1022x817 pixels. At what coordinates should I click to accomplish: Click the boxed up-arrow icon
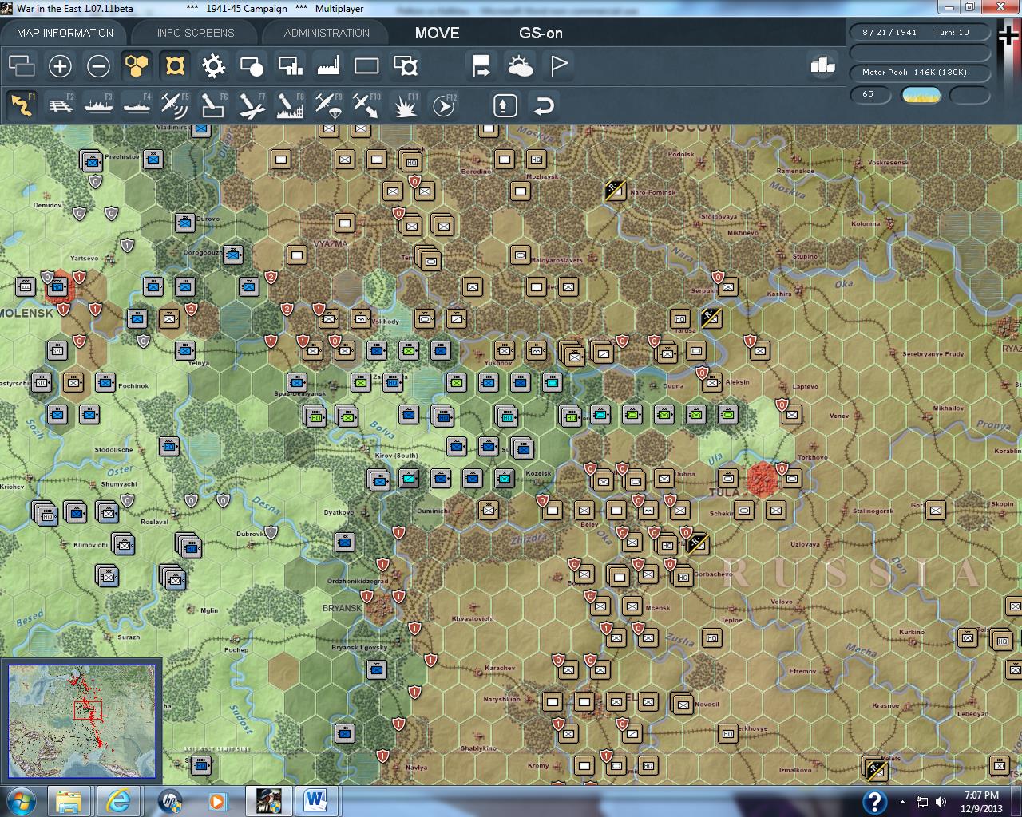click(505, 105)
